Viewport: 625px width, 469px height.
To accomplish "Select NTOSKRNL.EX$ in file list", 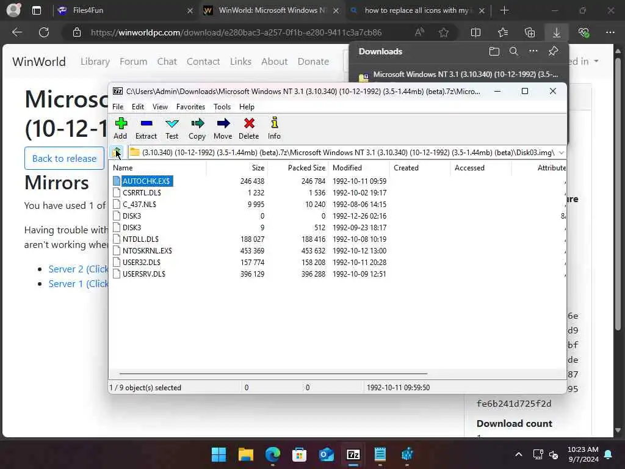I will pos(147,251).
